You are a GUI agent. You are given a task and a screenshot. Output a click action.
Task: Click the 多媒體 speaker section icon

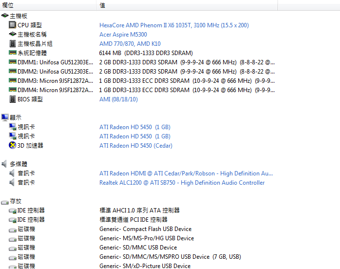(4, 164)
